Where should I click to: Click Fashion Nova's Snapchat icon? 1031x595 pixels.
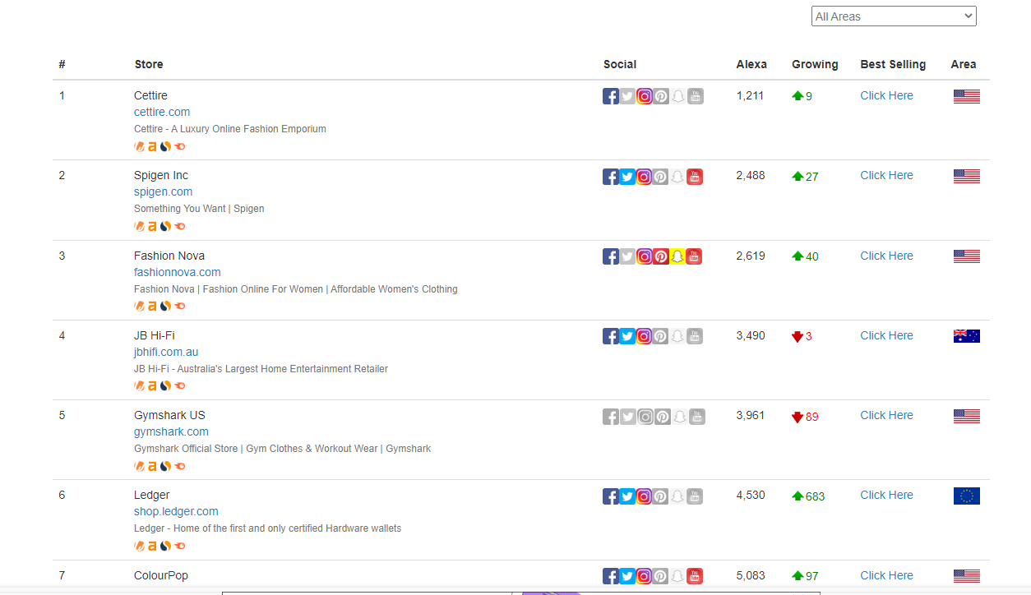pos(677,256)
